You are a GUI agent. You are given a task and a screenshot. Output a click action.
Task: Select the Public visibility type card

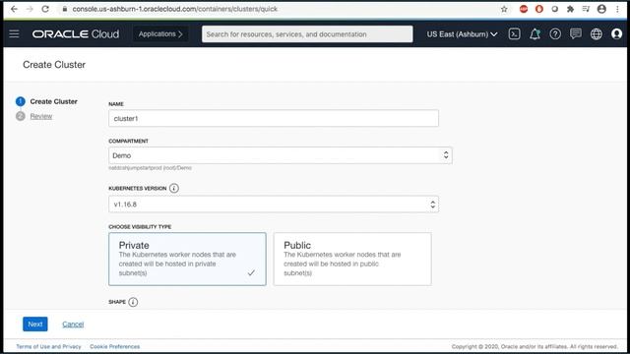(352, 259)
